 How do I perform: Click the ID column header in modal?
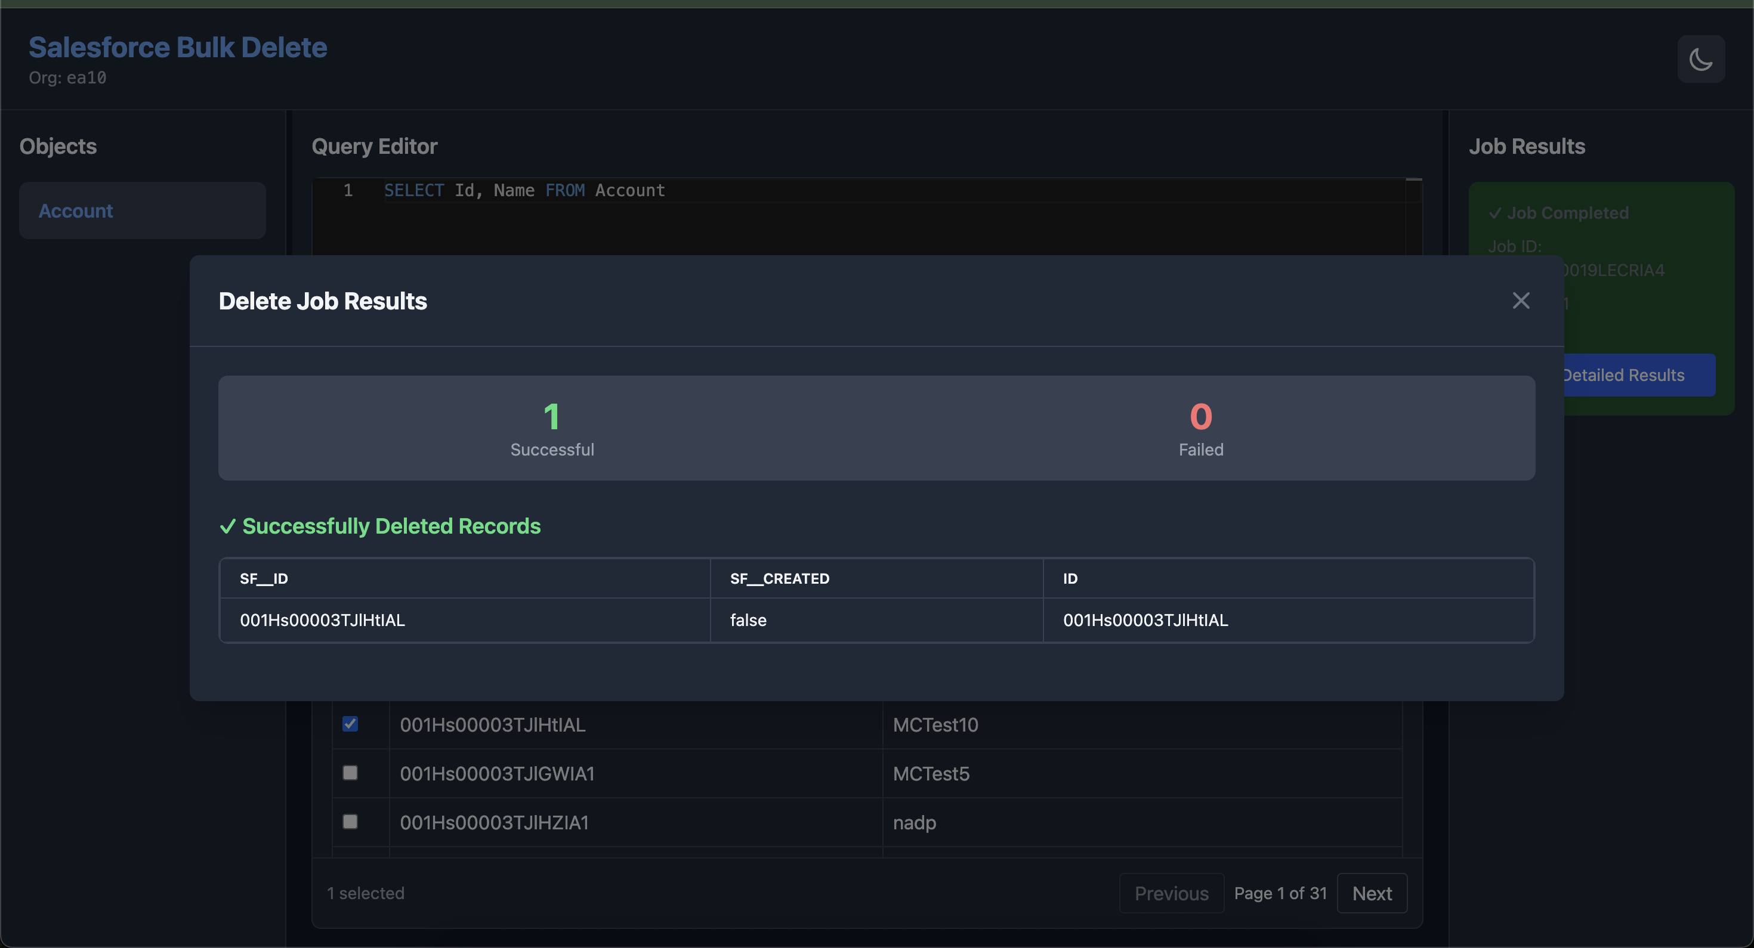tap(1070, 578)
